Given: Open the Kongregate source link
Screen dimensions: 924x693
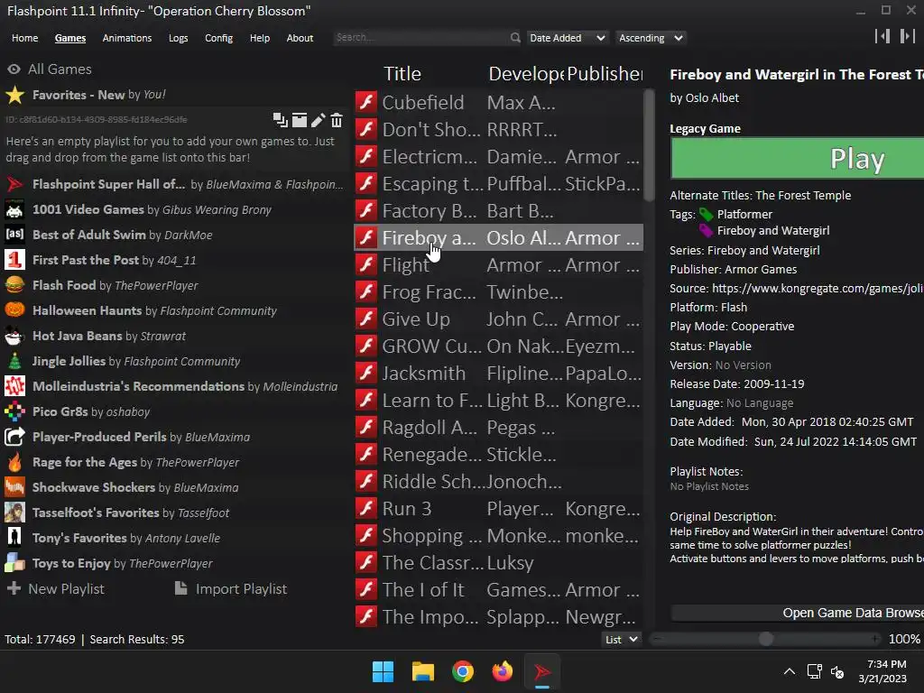Looking at the screenshot, I should pos(818,289).
